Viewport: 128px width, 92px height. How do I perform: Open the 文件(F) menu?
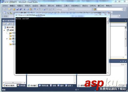click(5, 6)
